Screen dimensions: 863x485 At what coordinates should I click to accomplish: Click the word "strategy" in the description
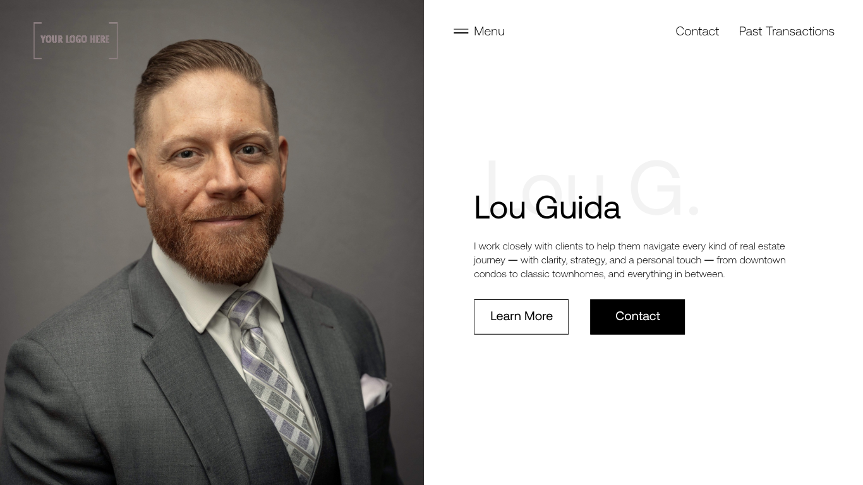[588, 260]
